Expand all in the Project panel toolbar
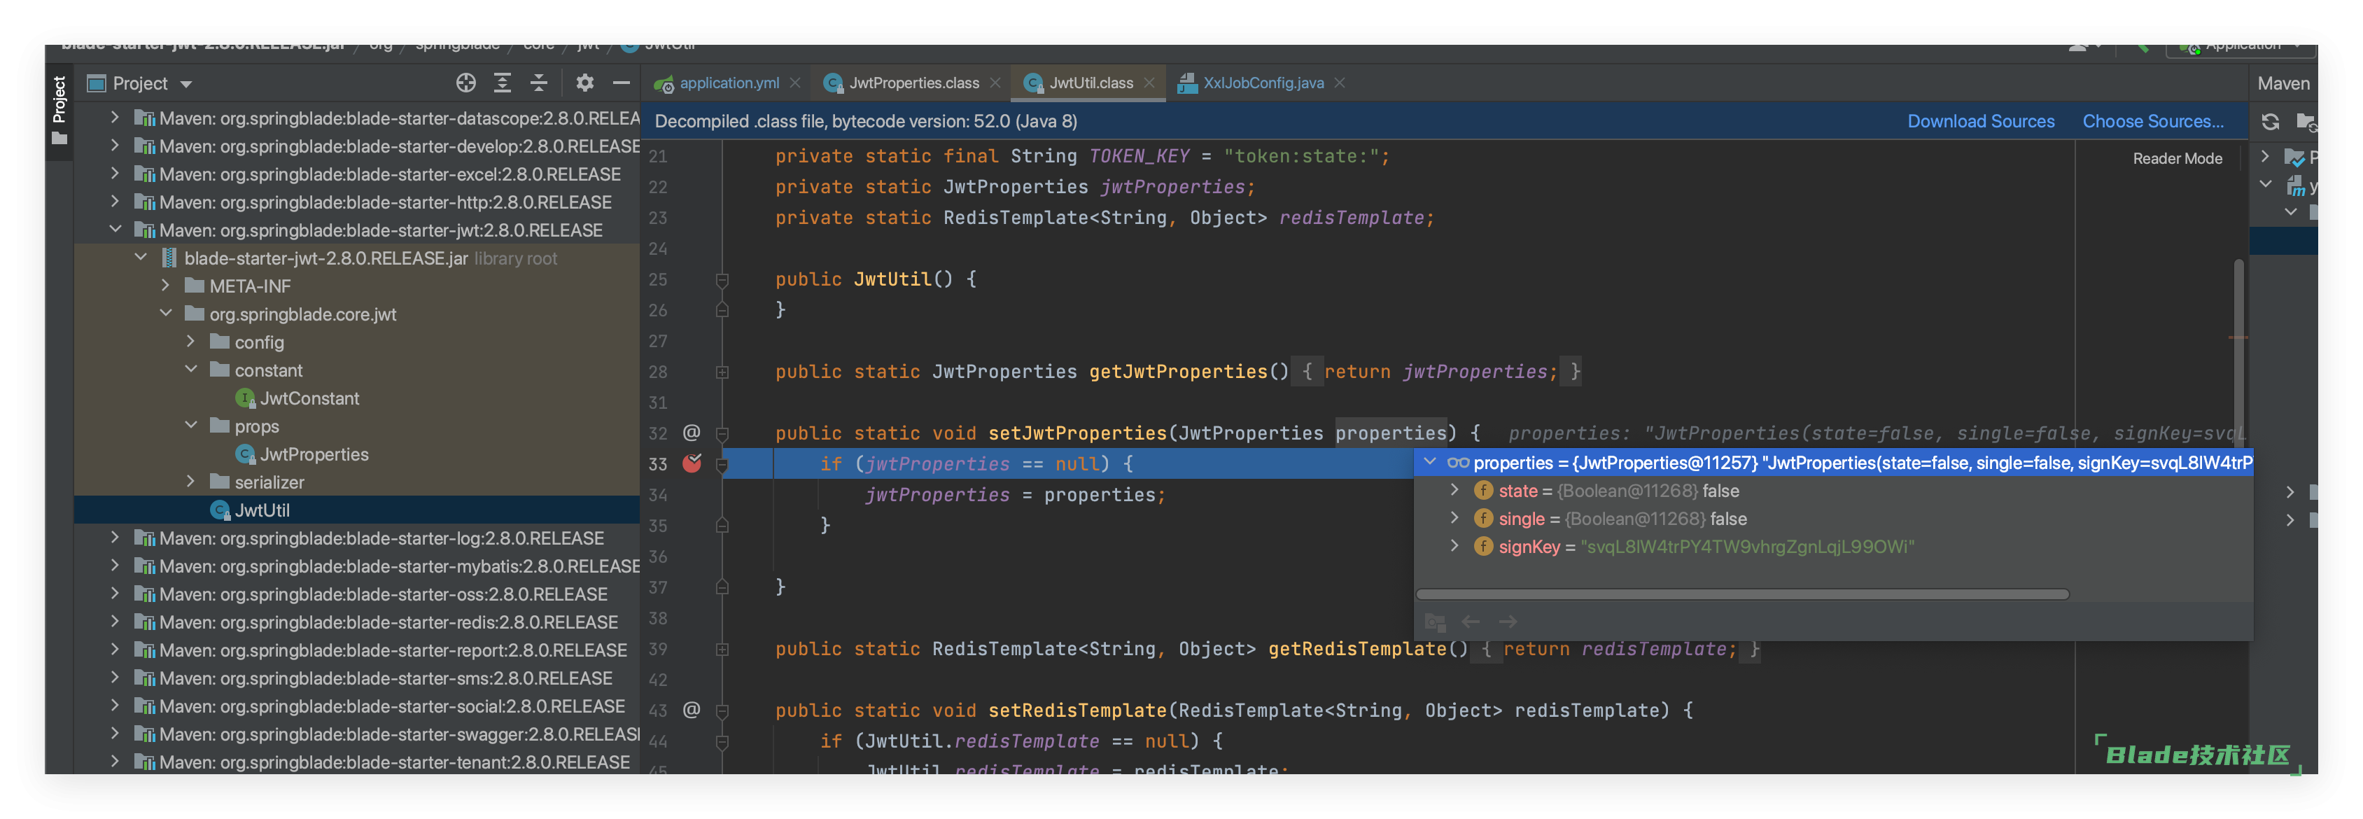Screen dimensions: 2363x819 (503, 83)
